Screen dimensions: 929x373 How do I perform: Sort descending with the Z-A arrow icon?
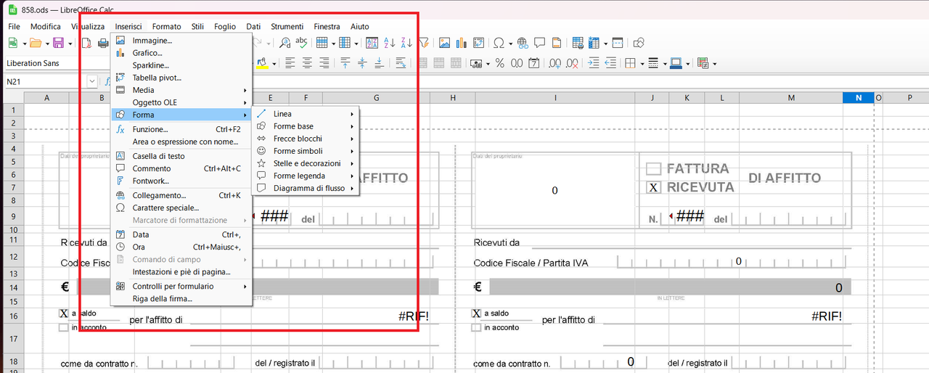pos(406,43)
